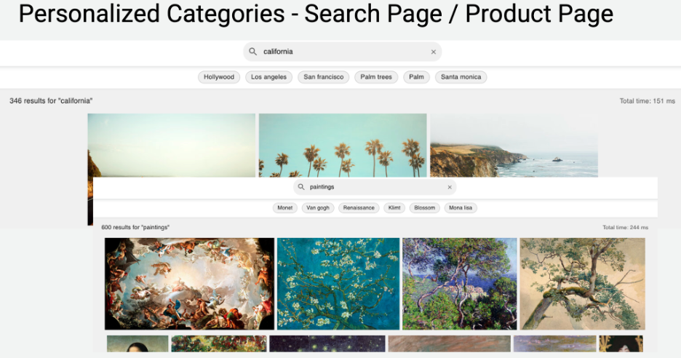Open the tree branch sketch on beige
The height and width of the screenshot is (358, 681).
click(x=582, y=284)
